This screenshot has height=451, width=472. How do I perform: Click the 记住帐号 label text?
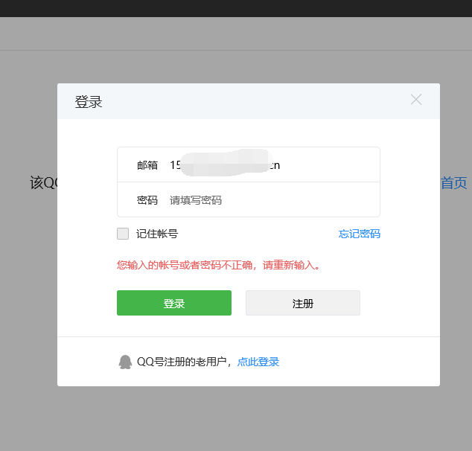click(x=157, y=234)
